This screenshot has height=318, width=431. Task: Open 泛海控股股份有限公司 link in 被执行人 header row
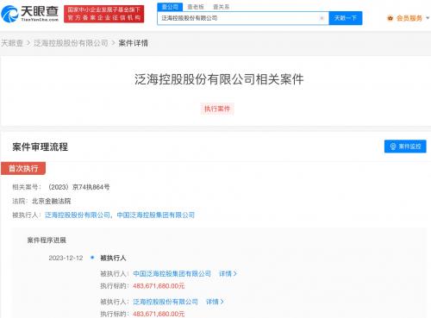coord(78,215)
